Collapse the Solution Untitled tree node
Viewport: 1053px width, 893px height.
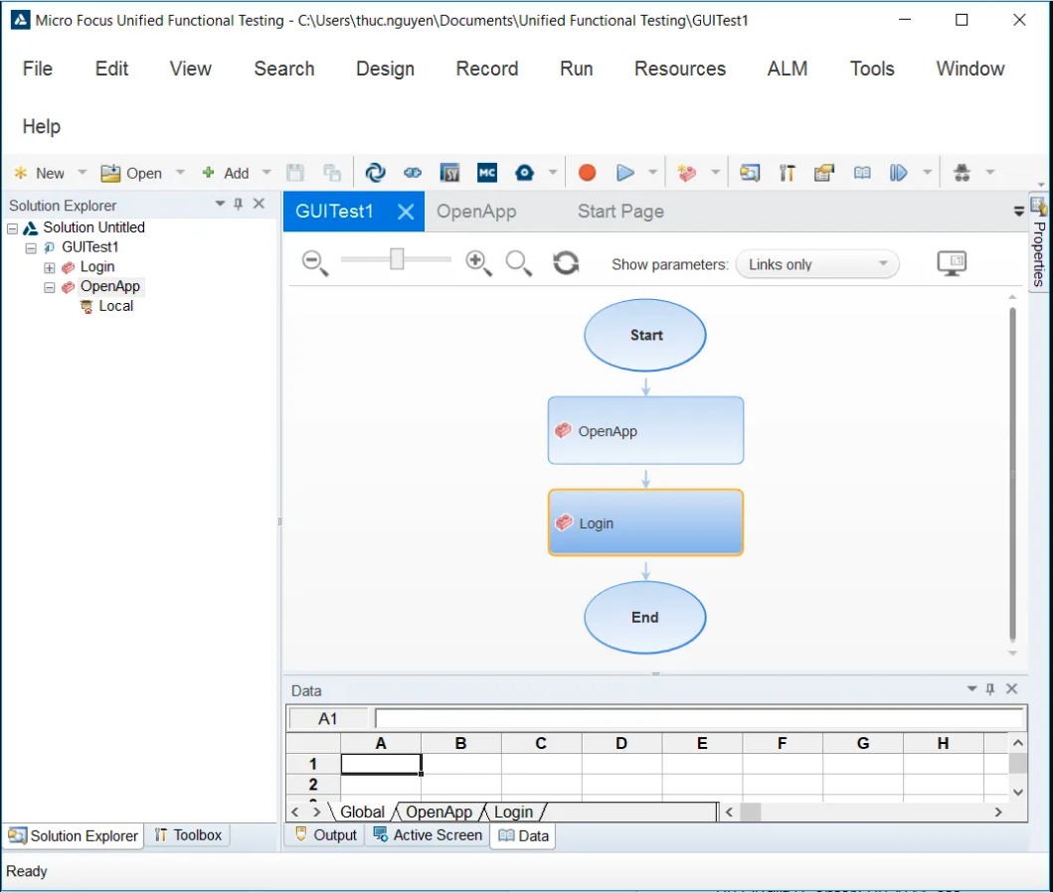(x=12, y=228)
